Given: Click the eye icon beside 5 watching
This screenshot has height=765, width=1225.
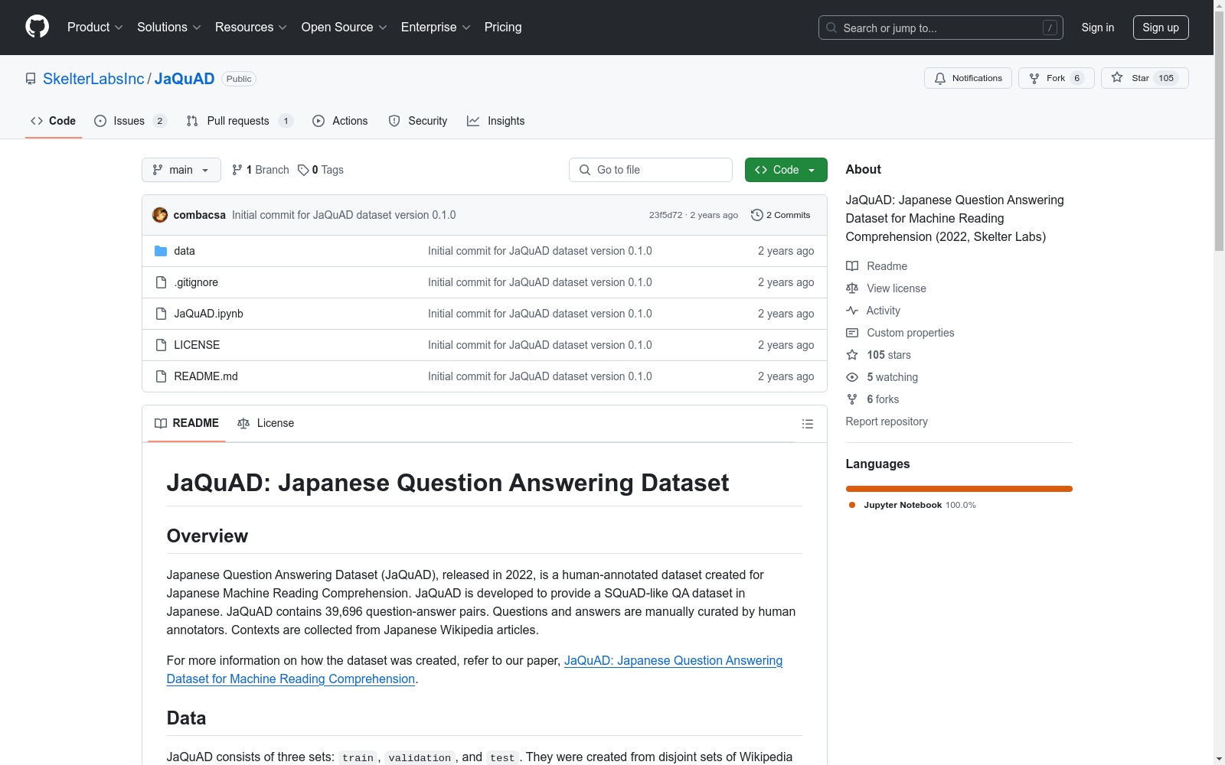Looking at the screenshot, I should 852,377.
